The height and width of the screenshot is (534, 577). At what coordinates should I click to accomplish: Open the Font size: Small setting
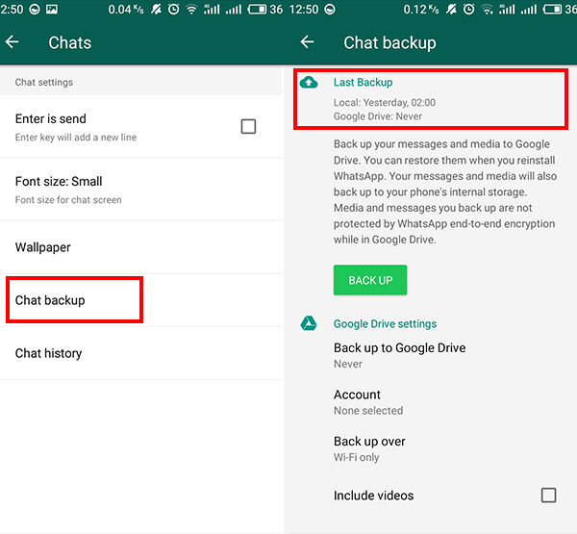click(x=141, y=190)
